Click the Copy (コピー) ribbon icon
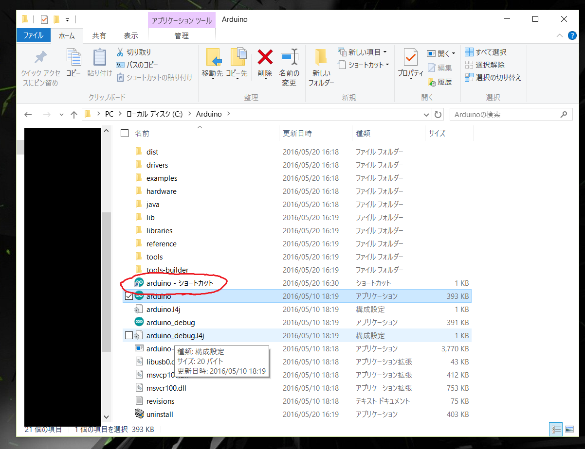585x449 pixels. click(x=73, y=57)
